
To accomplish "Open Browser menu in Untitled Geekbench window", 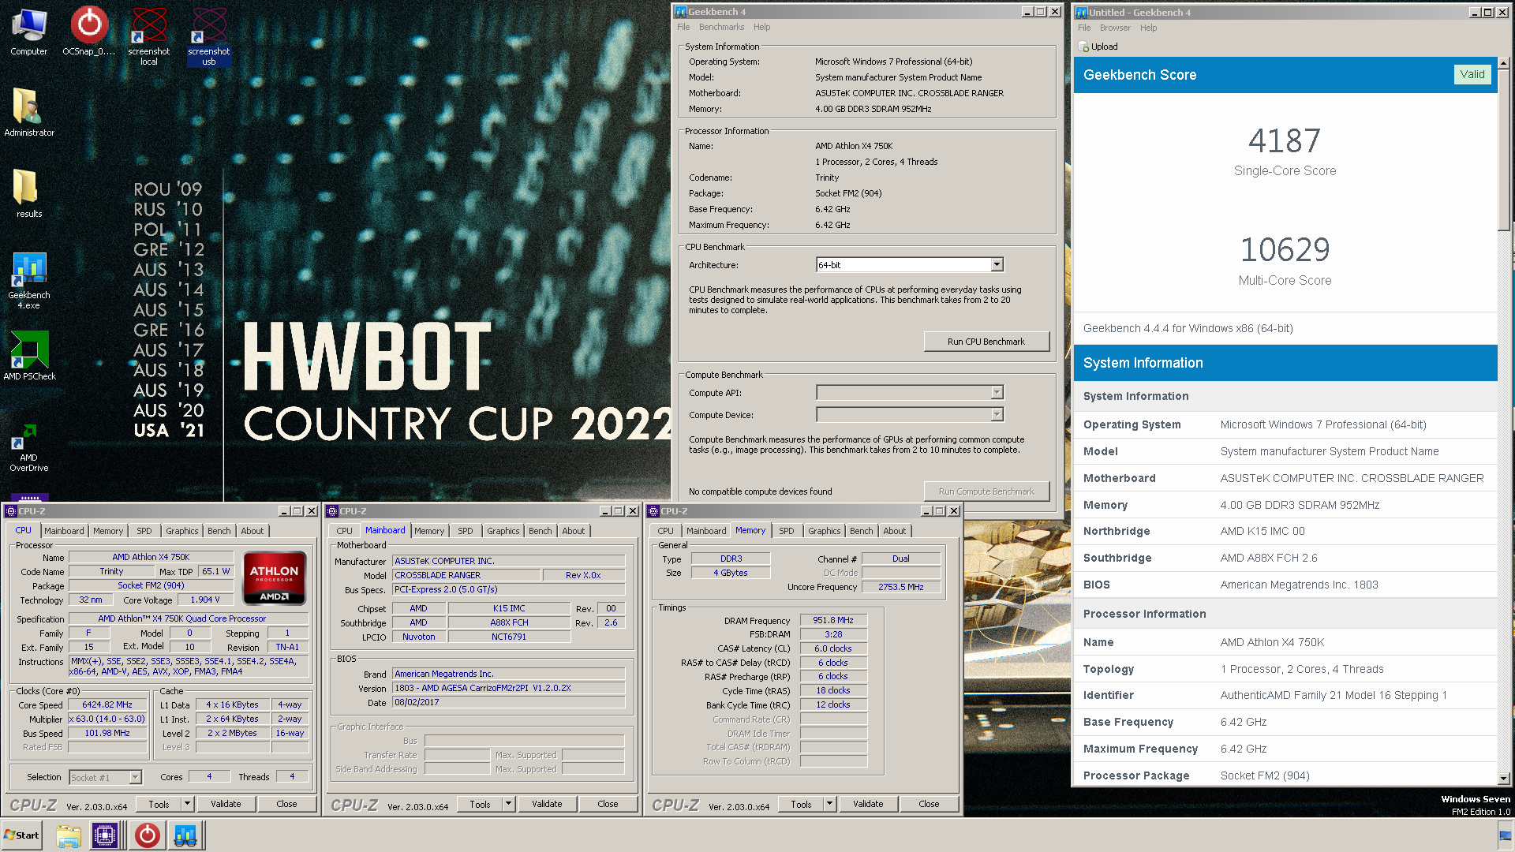I will click(1115, 28).
